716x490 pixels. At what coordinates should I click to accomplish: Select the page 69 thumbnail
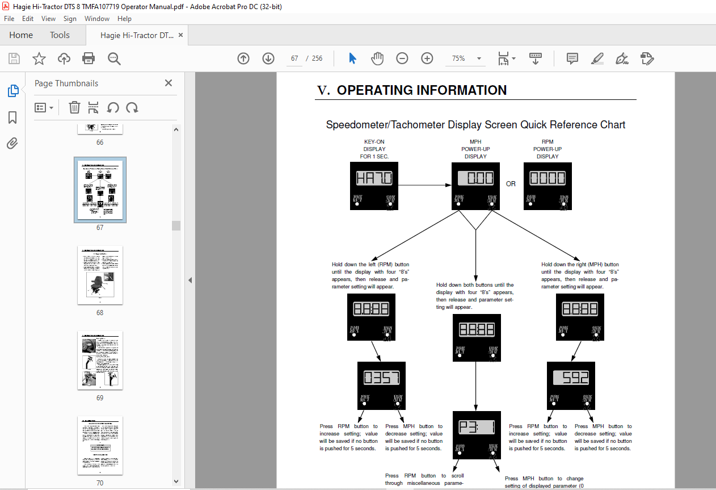100,361
